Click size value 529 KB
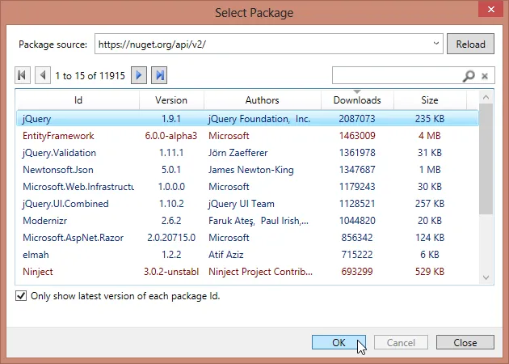The image size is (509, 364). pos(430,272)
